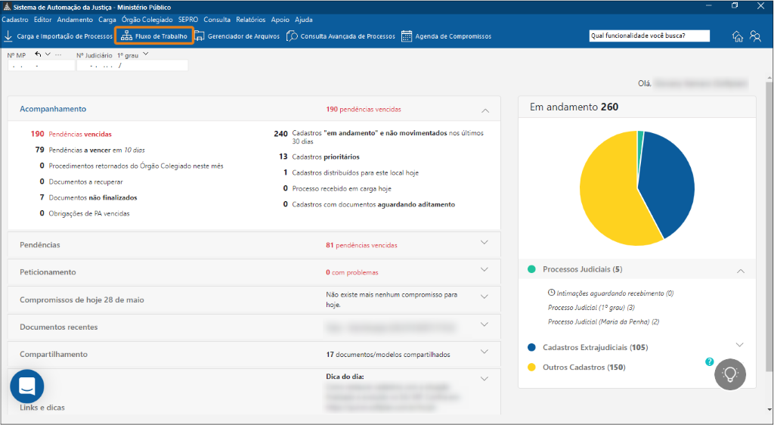The image size is (774, 425).
Task: Open the Consulta menu
Action: click(x=217, y=20)
